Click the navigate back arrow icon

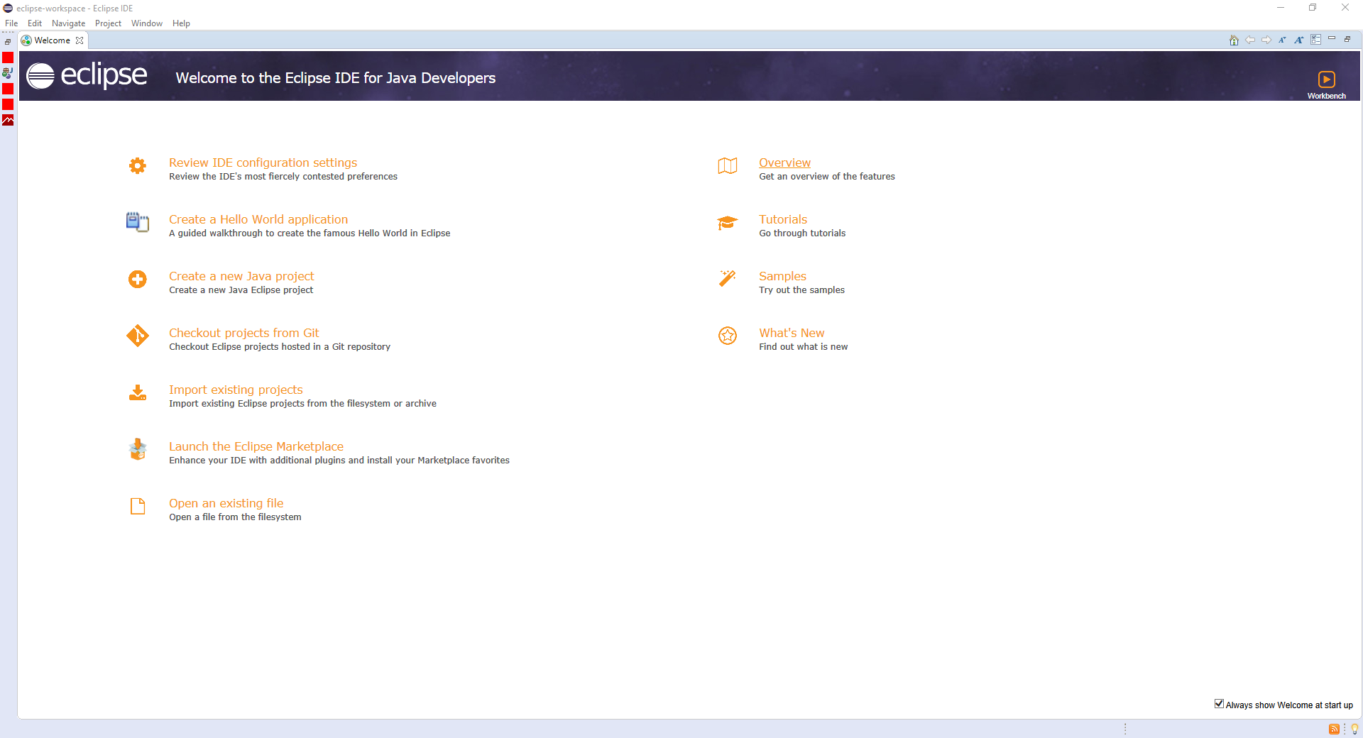pos(1250,40)
